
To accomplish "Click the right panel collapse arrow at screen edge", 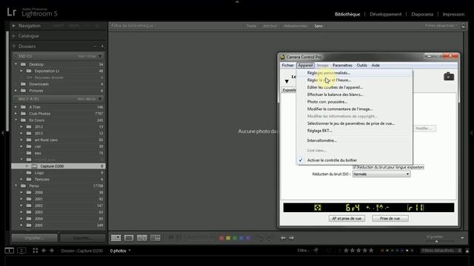I will pos(471,133).
